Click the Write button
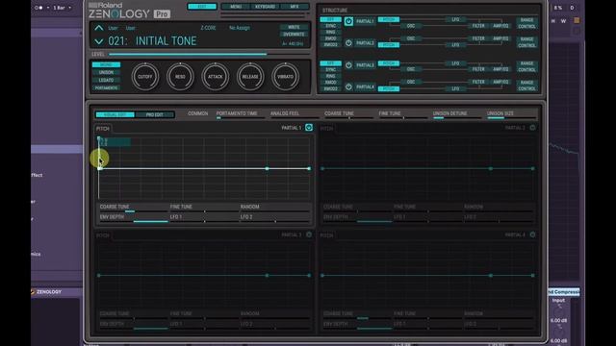Screen dimensions: 616x346 294,27
